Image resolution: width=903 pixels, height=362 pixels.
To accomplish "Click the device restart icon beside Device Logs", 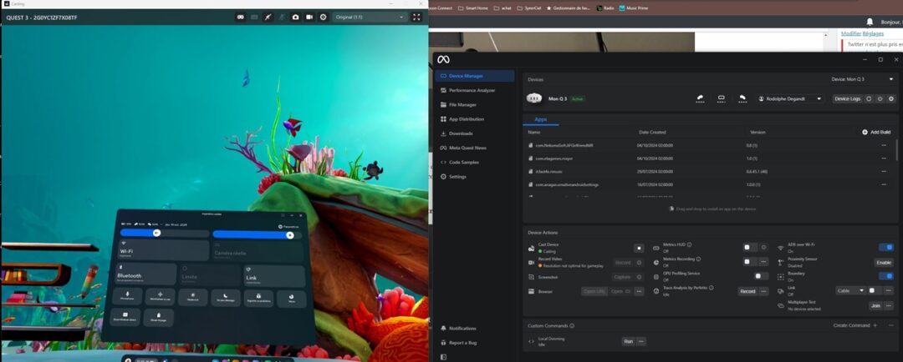I will click(869, 98).
